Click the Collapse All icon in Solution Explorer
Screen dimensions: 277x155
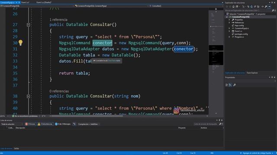tap(255, 7)
